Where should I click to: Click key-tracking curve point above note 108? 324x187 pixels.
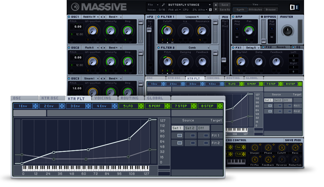point(129,139)
